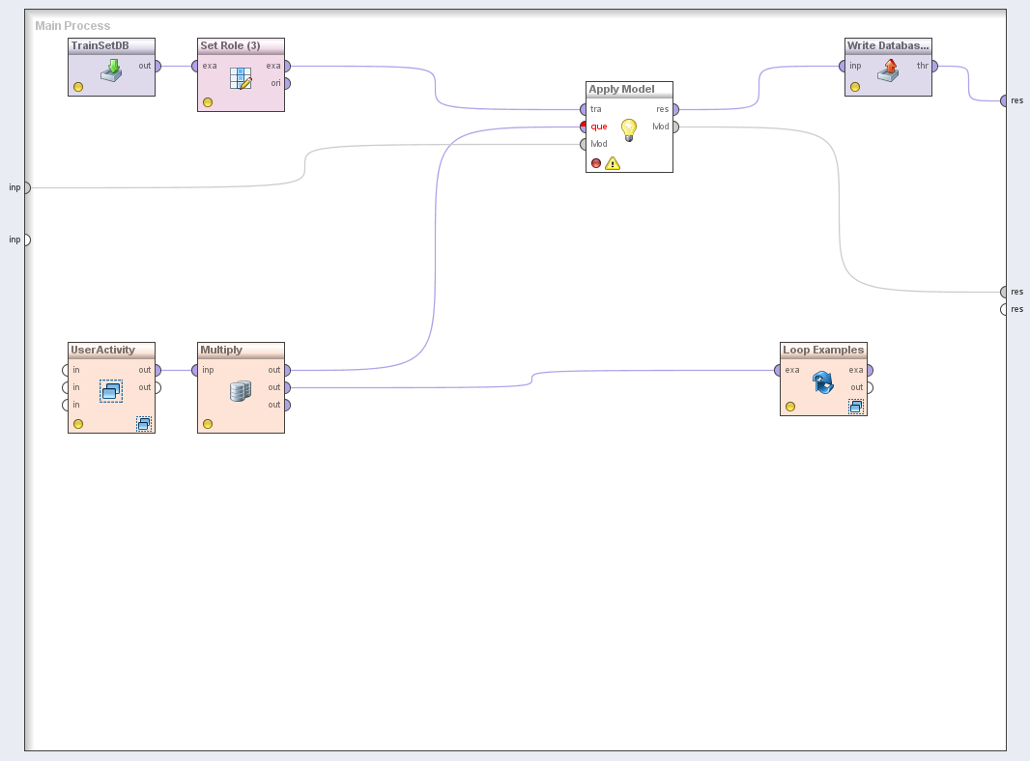The image size is (1030, 761).
Task: Click the red status light on Apply Model
Action: pyautogui.click(x=596, y=163)
